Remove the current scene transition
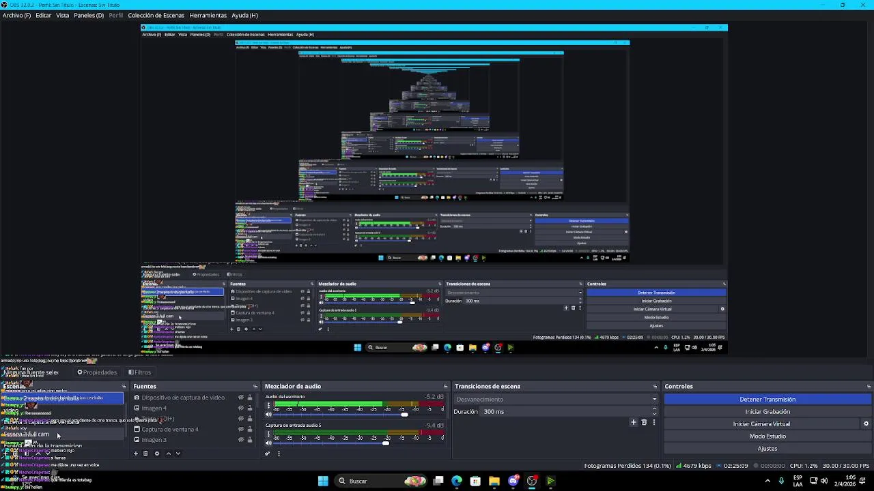Viewport: 874px width, 491px height. click(x=644, y=422)
